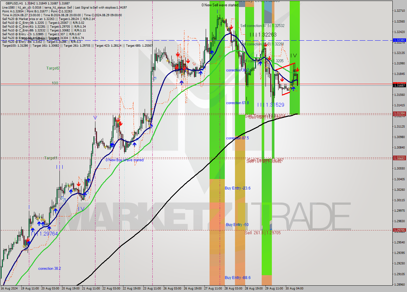
Task: Click the black 'I I I 1.32263' wave label
Action: pos(263,35)
